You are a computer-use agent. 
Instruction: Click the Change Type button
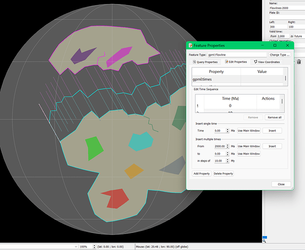click(280, 54)
